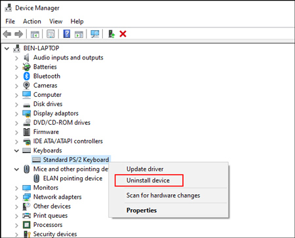The height and width of the screenshot is (238, 295).
Task: Open the Help question-mark toolbar icon
Action: click(67, 34)
